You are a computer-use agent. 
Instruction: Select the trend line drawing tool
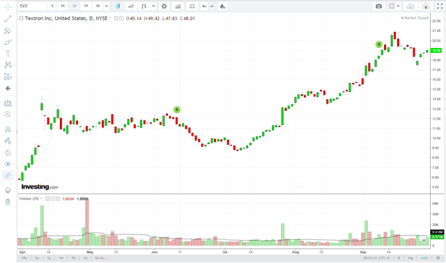tap(8, 19)
